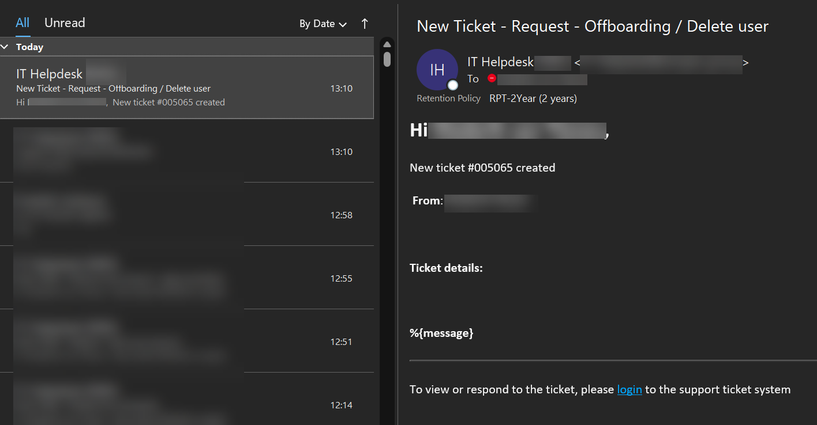Click the presence status dot on the avatar
The image size is (817, 425).
pyautogui.click(x=453, y=85)
